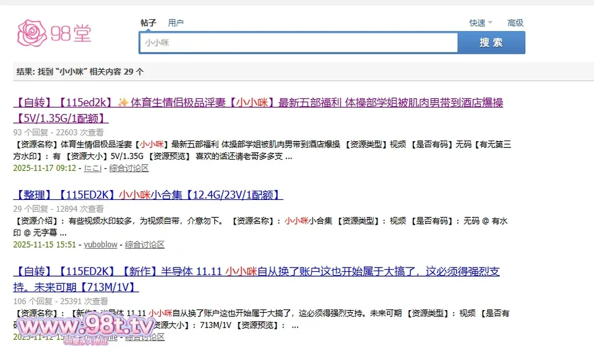This screenshot has height=351, width=594.
Task: Open the author profile yuboblow
Action: pos(100,245)
